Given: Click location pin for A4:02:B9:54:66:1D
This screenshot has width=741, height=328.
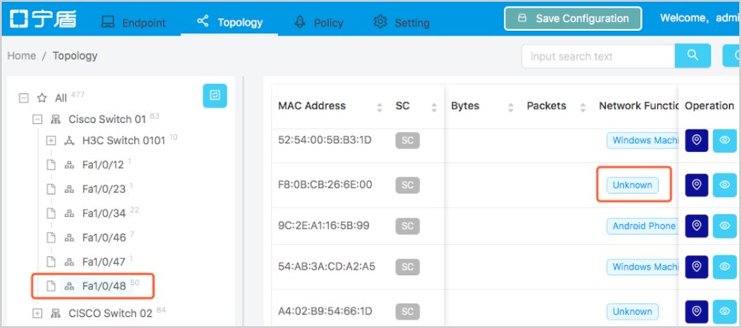Looking at the screenshot, I should [697, 312].
